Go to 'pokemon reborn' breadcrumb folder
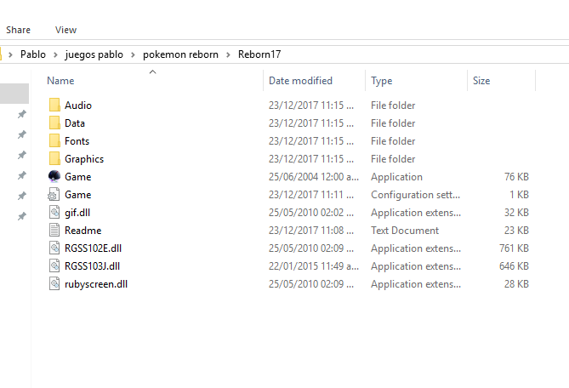This screenshot has height=388, width=569. (179, 54)
